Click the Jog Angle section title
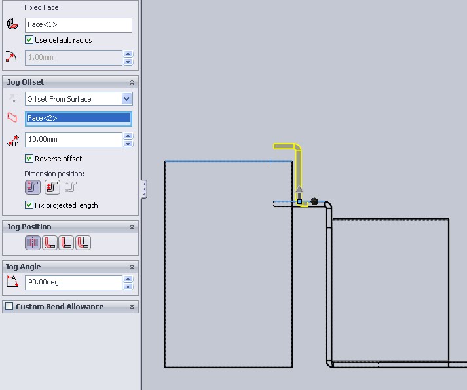The width and height of the screenshot is (467, 390). (x=23, y=267)
